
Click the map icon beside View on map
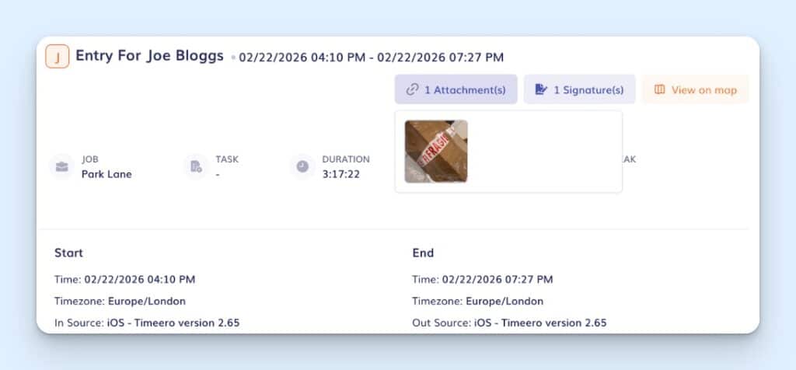tap(659, 89)
